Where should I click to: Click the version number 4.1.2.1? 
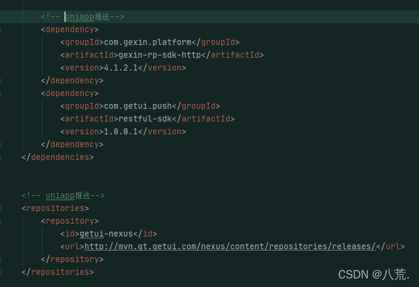click(121, 67)
